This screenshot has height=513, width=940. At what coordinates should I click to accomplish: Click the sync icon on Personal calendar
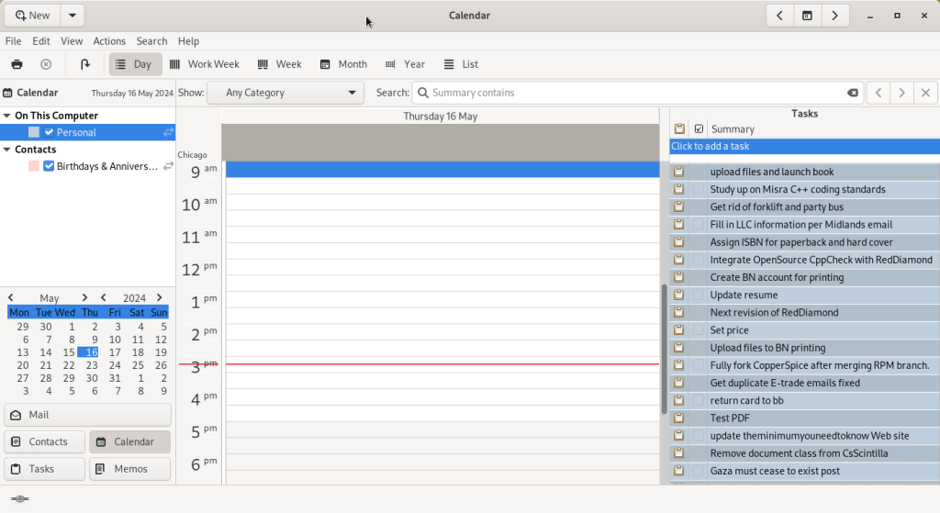pos(169,132)
